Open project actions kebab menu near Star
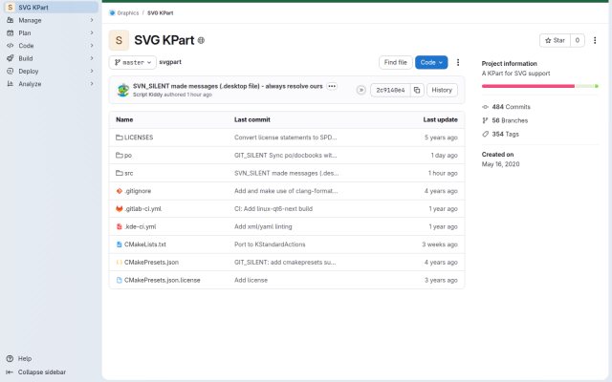Viewport: 612px width, 382px height. pos(595,40)
